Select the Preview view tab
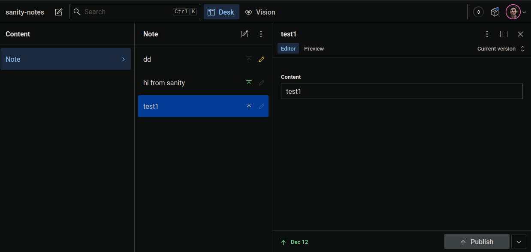Image resolution: width=531 pixels, height=252 pixels. pyautogui.click(x=314, y=48)
